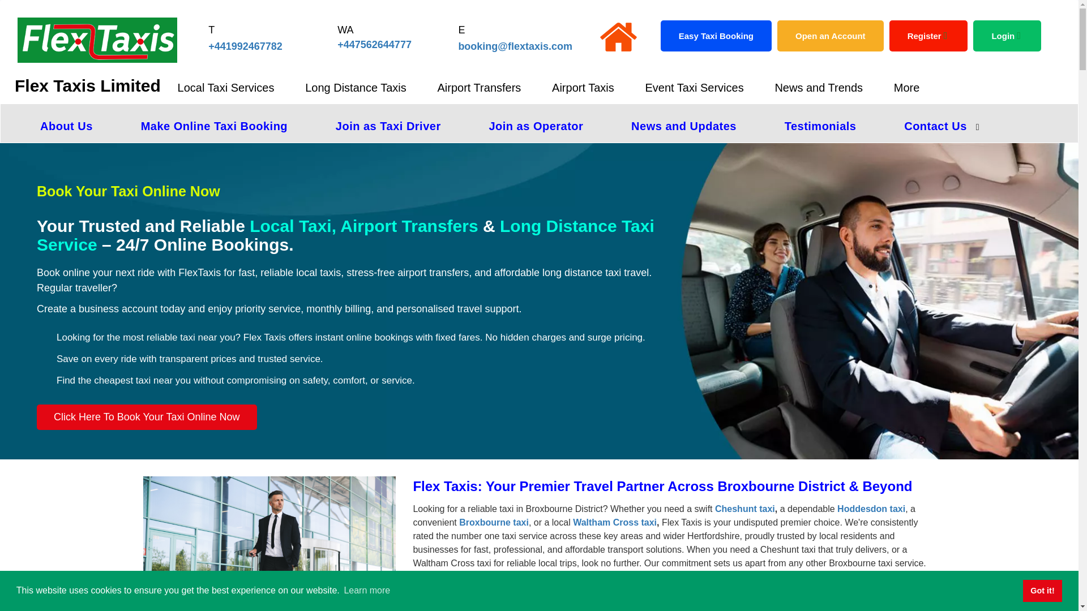The image size is (1087, 611).
Task: Click the Book Your Taxi Online Now heading
Action: click(129, 191)
